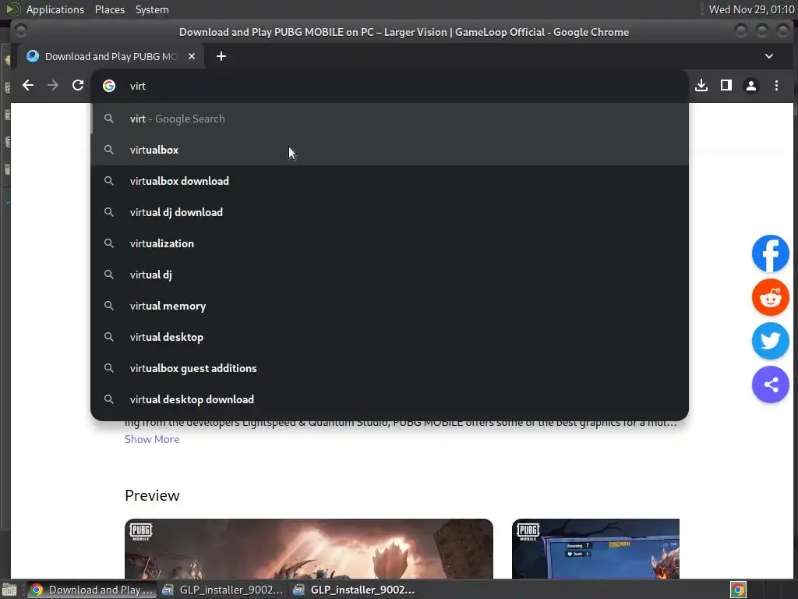This screenshot has width=798, height=599.
Task: Click the forward navigation arrow
Action: click(53, 86)
